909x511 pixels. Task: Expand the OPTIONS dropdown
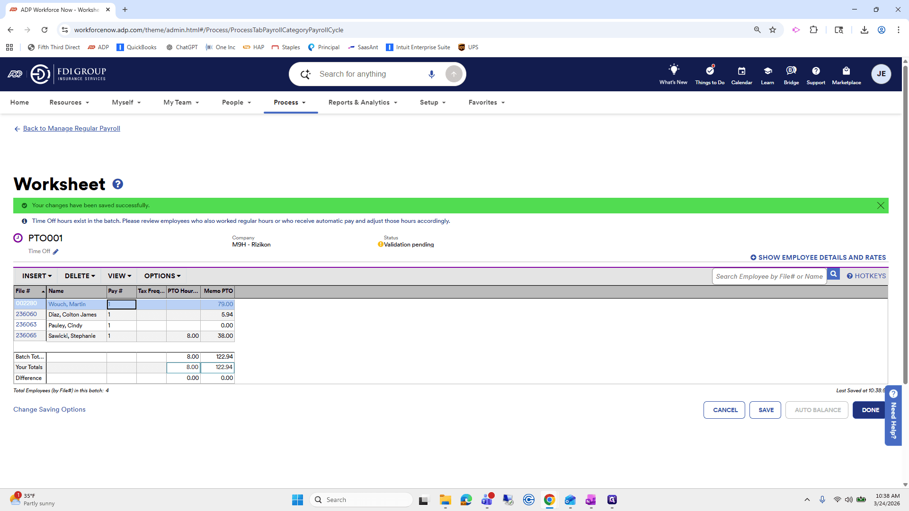click(162, 276)
